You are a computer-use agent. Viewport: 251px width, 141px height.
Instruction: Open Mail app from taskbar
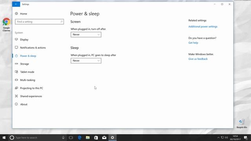tap(104, 137)
